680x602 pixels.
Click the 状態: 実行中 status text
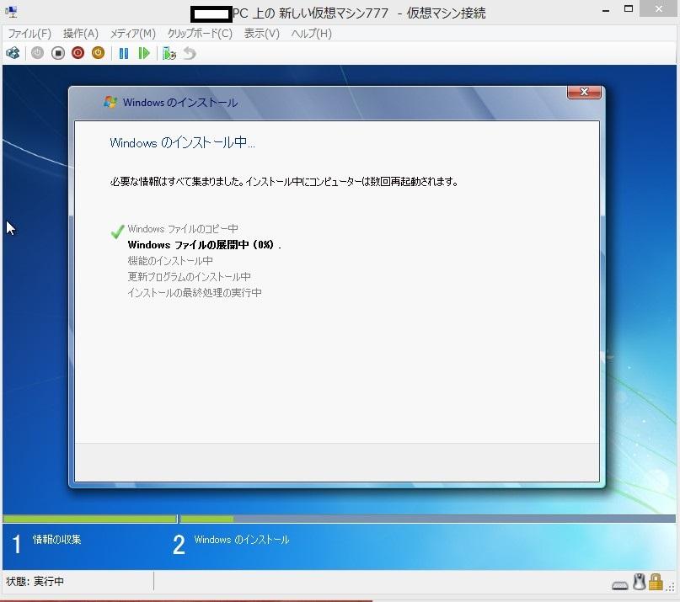tap(35, 581)
